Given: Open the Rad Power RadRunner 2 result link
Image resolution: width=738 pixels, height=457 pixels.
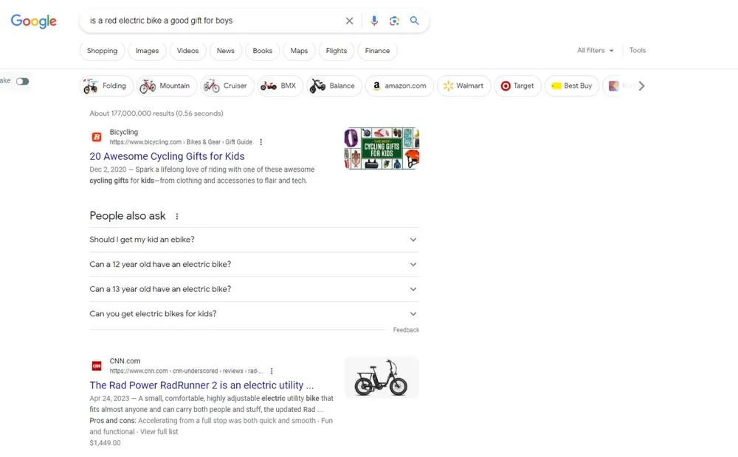Looking at the screenshot, I should click(201, 385).
